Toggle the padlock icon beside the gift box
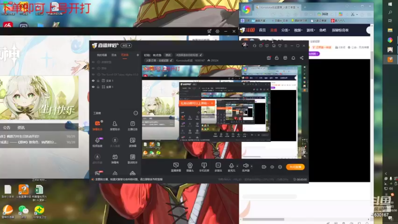 coord(277,58)
